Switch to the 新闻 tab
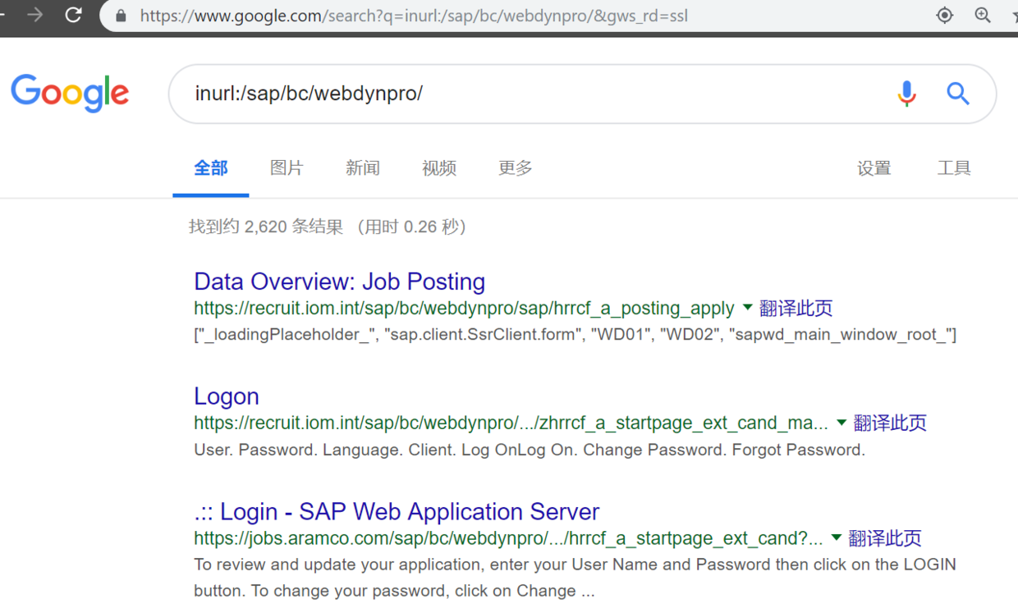 point(363,168)
